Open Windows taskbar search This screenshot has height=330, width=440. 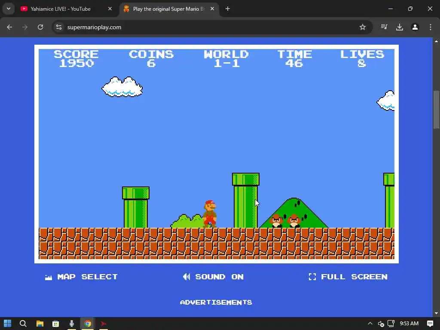23,324
